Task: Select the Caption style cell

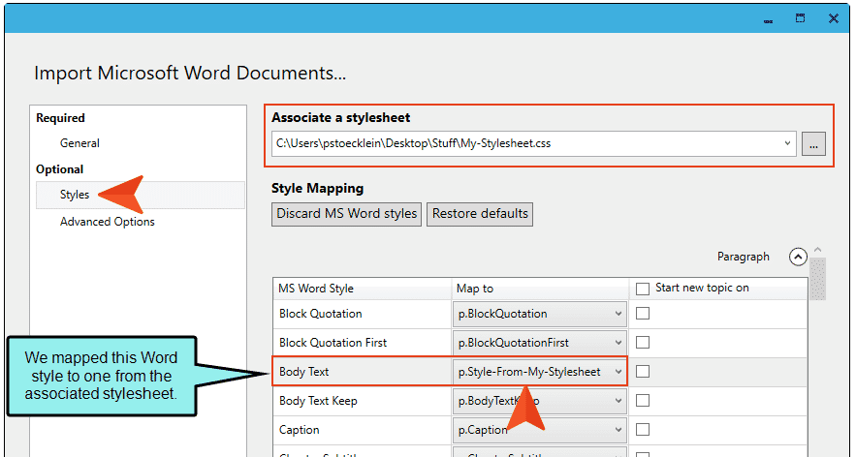Action: tap(363, 430)
